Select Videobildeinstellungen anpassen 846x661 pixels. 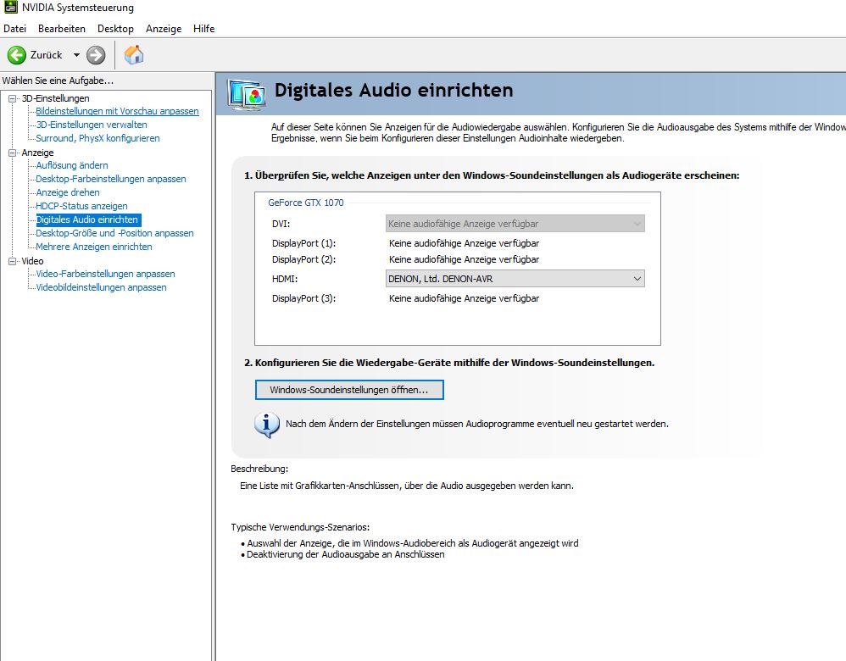pyautogui.click(x=101, y=287)
